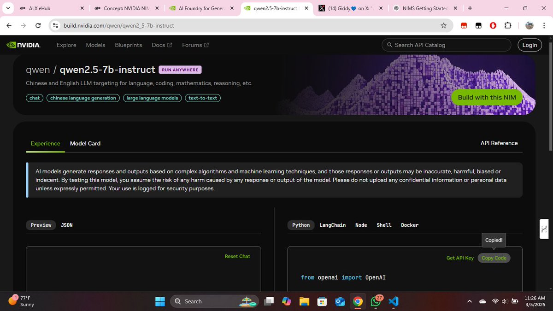Open Microsoft Store from the taskbar
This screenshot has width=553, height=311.
pyautogui.click(x=322, y=301)
